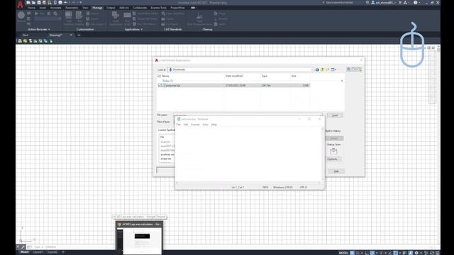Select the polyarea.lsp file row
Screen dimensions: 454x255
click(x=233, y=86)
